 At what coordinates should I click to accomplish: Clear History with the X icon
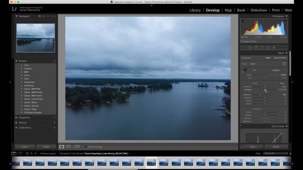point(54,123)
